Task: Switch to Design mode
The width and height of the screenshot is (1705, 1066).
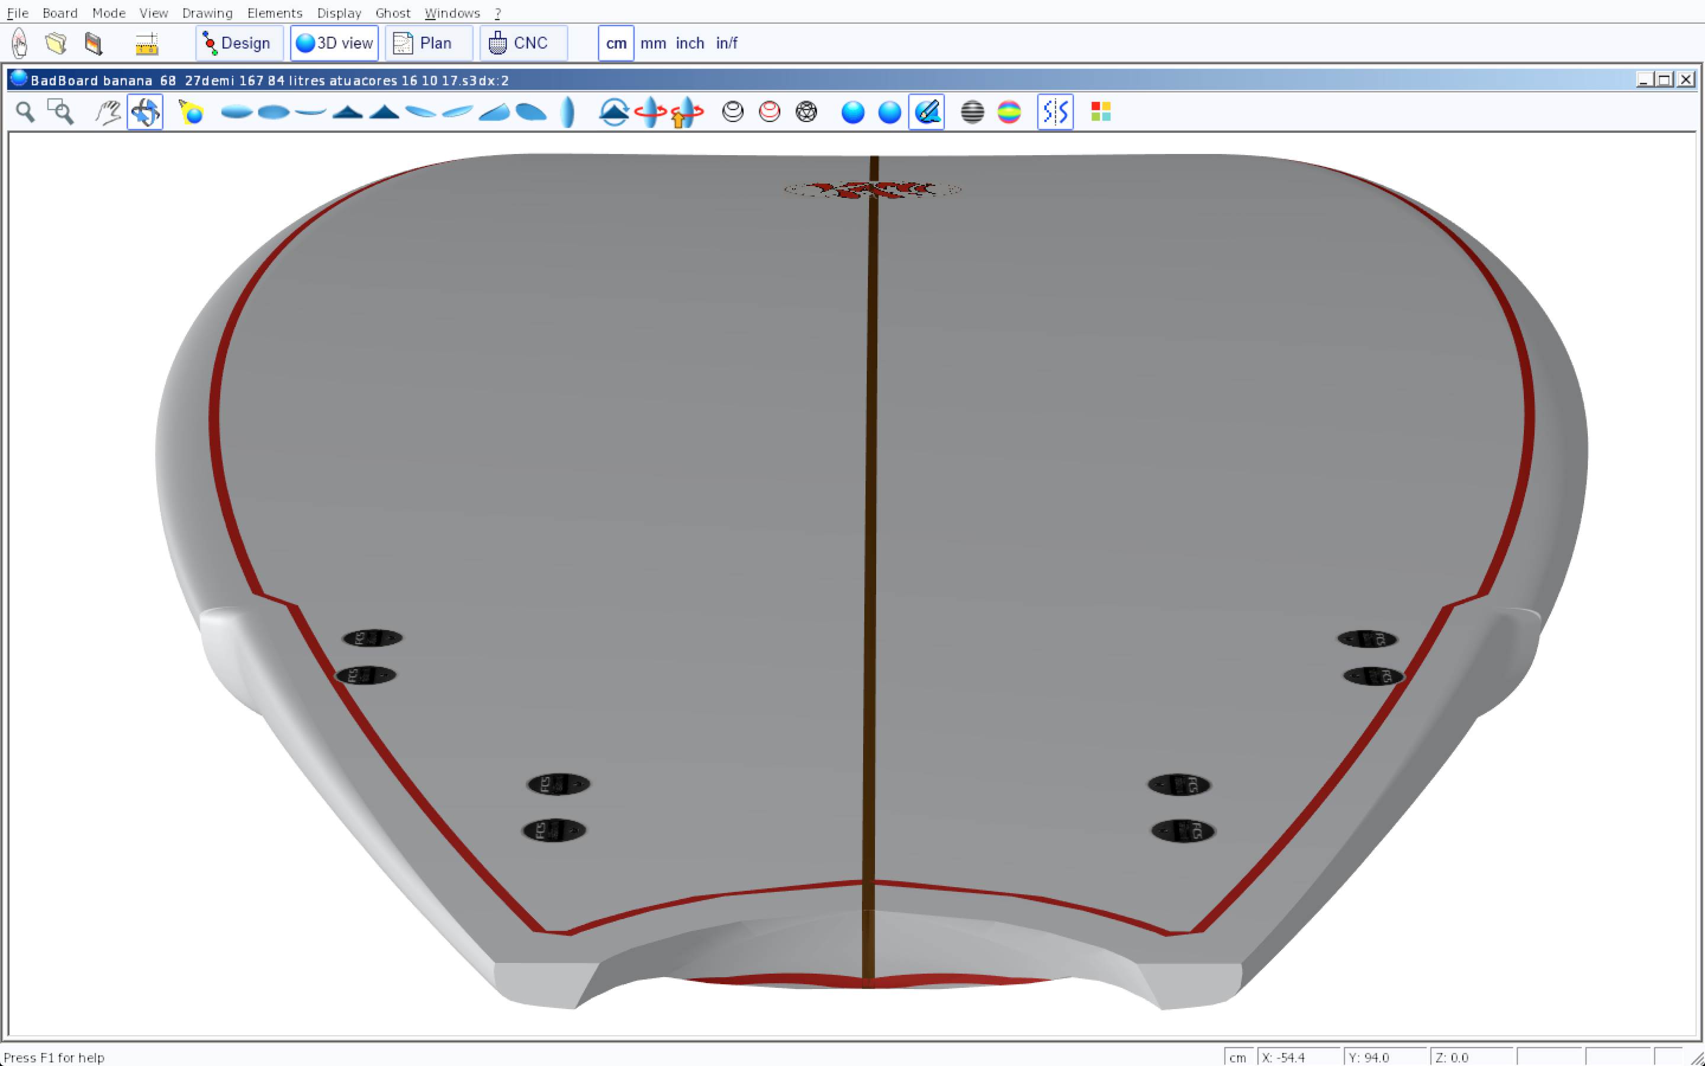Action: [x=239, y=43]
